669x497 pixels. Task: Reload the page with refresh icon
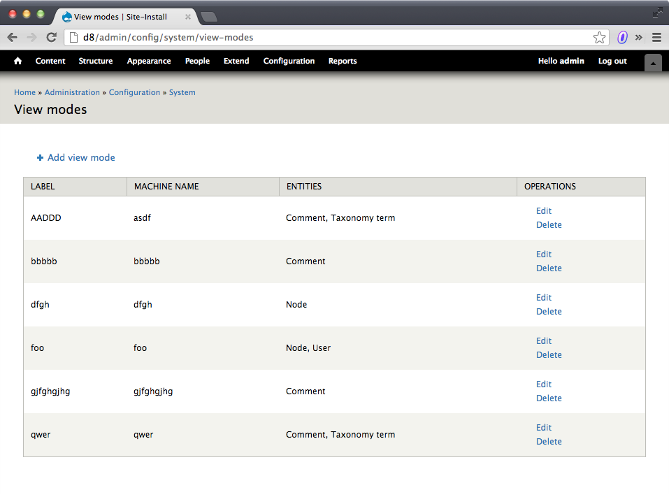coord(51,38)
